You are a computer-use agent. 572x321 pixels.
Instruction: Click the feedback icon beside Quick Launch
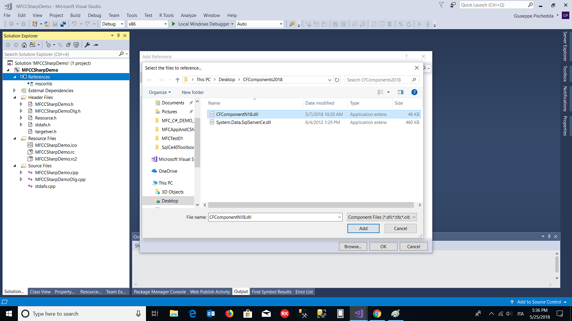click(x=453, y=5)
